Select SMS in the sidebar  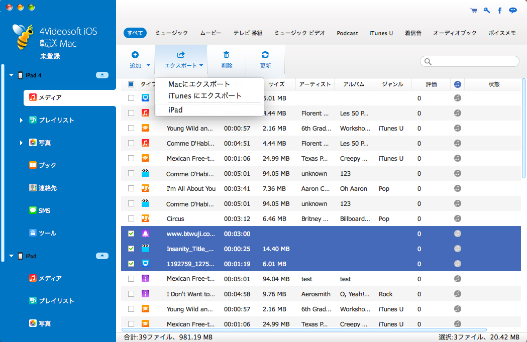[44, 210]
